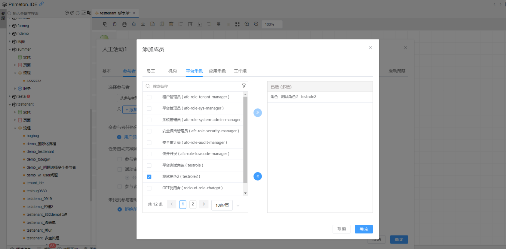The image size is (506, 249).
Task: Click the 搜索名称 search input field
Action: point(195,86)
